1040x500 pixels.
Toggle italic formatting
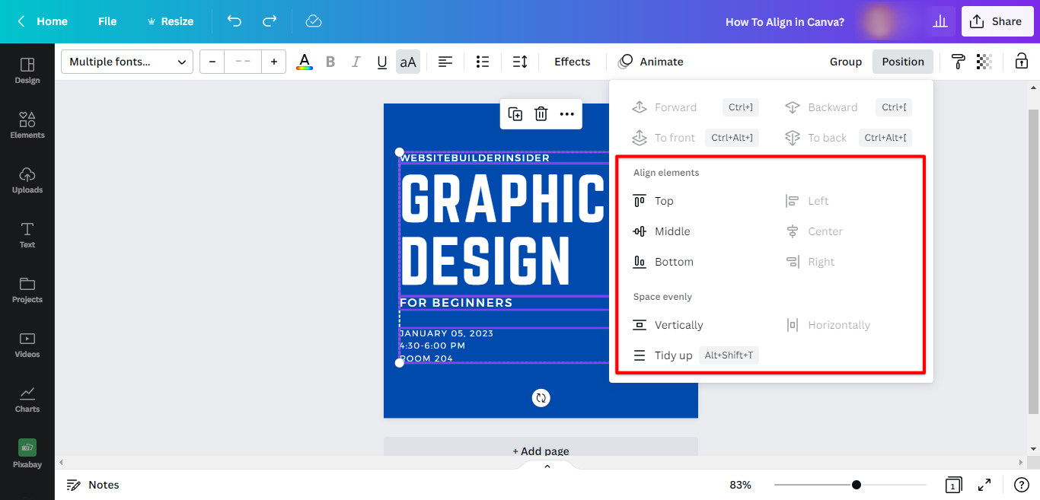(356, 61)
